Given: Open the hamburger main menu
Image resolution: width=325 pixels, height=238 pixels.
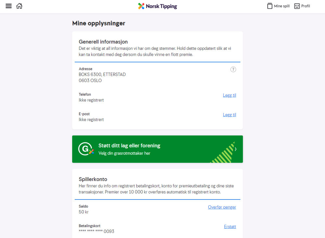Looking at the screenshot, I should tap(9, 6).
